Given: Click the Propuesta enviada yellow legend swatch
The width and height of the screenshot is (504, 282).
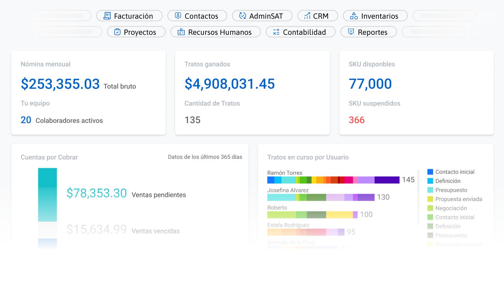Looking at the screenshot, I should [x=430, y=199].
